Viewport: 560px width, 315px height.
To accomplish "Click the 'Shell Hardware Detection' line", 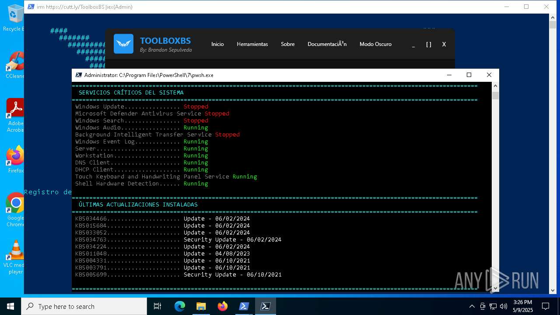I will pyautogui.click(x=142, y=184).
